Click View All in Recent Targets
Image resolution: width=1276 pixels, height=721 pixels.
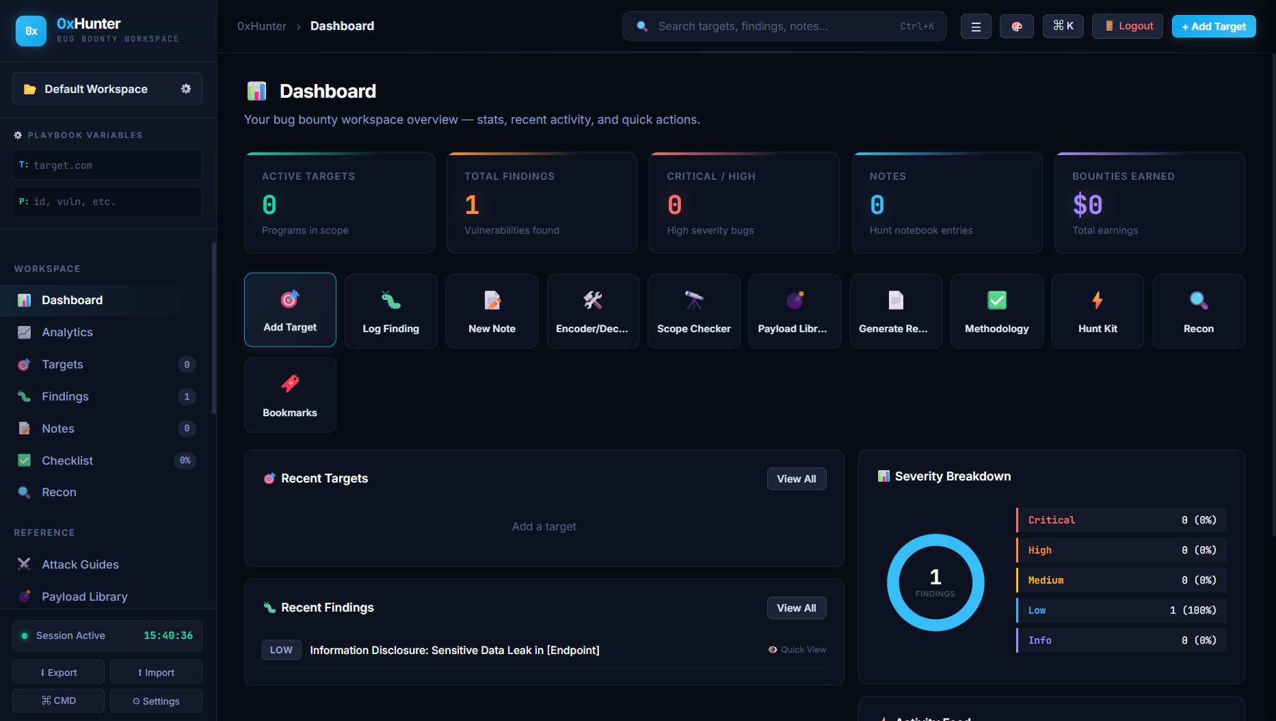[797, 478]
